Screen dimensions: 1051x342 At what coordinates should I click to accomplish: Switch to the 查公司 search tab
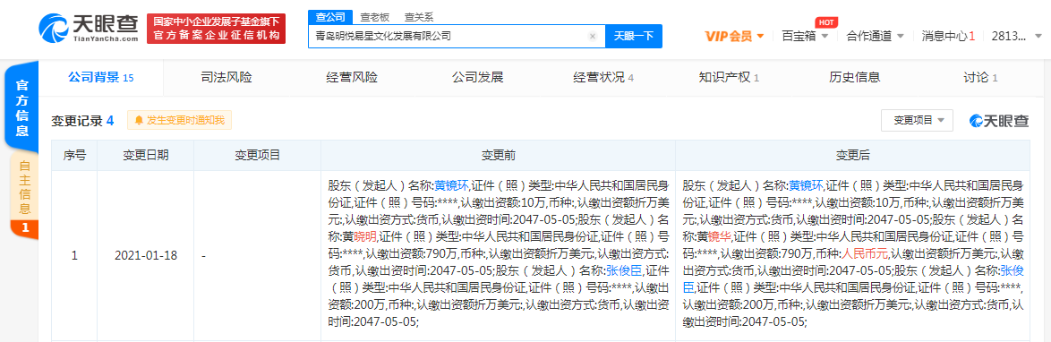pyautogui.click(x=329, y=17)
